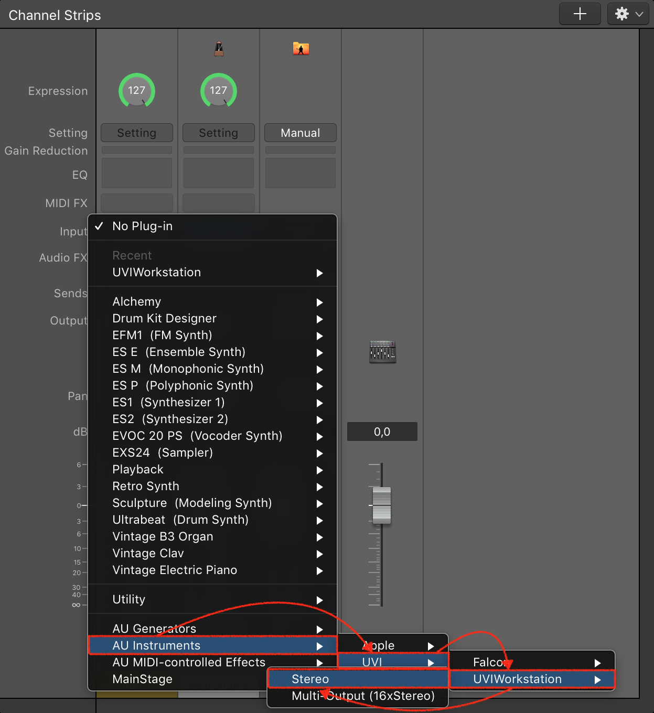Select ES M (Monophonic Synth) entry

(212, 369)
